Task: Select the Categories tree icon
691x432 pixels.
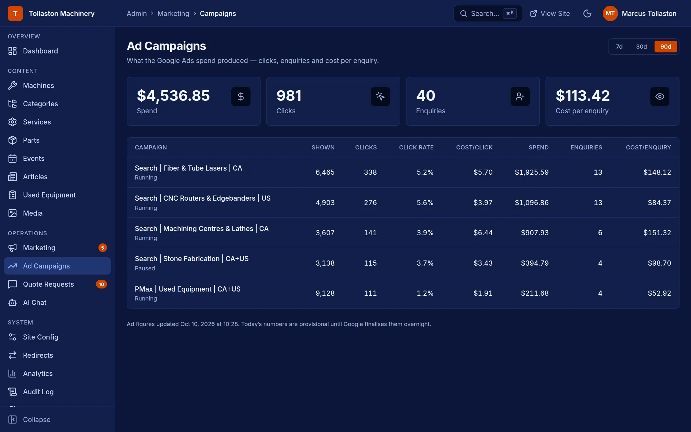Action: pyautogui.click(x=12, y=104)
